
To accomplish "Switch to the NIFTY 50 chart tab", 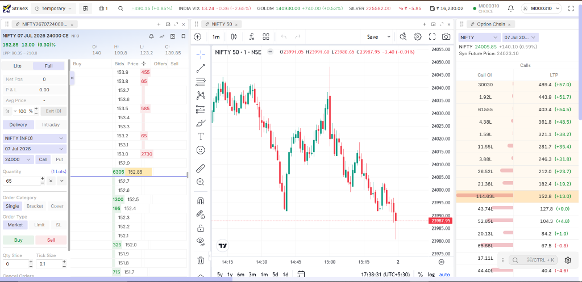I will coord(221,24).
